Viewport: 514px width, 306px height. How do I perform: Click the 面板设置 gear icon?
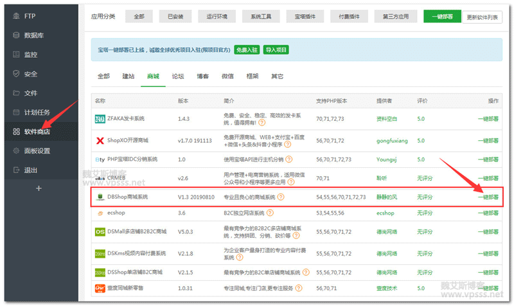point(15,151)
